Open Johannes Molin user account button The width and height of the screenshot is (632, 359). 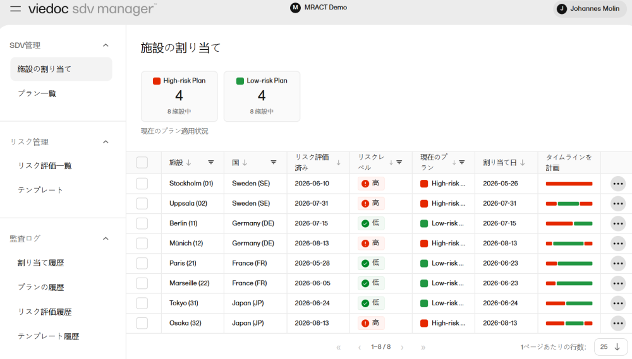point(590,8)
